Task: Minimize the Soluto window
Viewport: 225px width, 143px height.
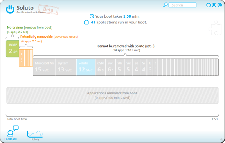Action: tap(208, 5)
